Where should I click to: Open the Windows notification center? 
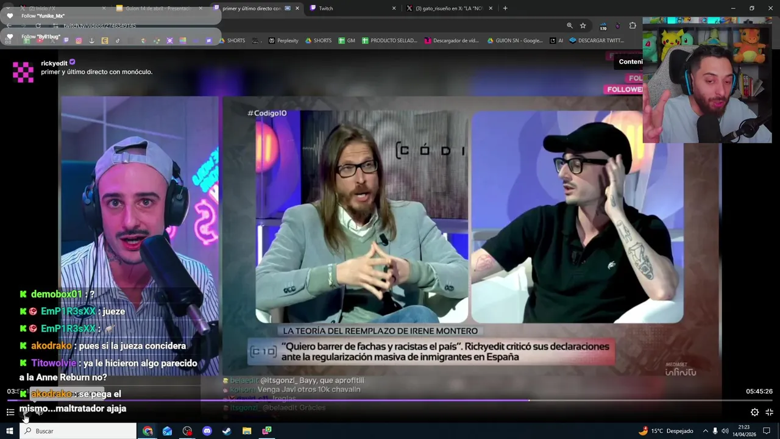(x=767, y=431)
